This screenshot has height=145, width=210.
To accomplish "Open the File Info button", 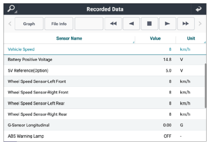I will pyautogui.click(x=59, y=24).
